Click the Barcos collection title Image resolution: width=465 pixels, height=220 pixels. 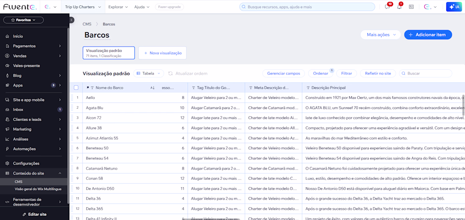click(x=97, y=35)
